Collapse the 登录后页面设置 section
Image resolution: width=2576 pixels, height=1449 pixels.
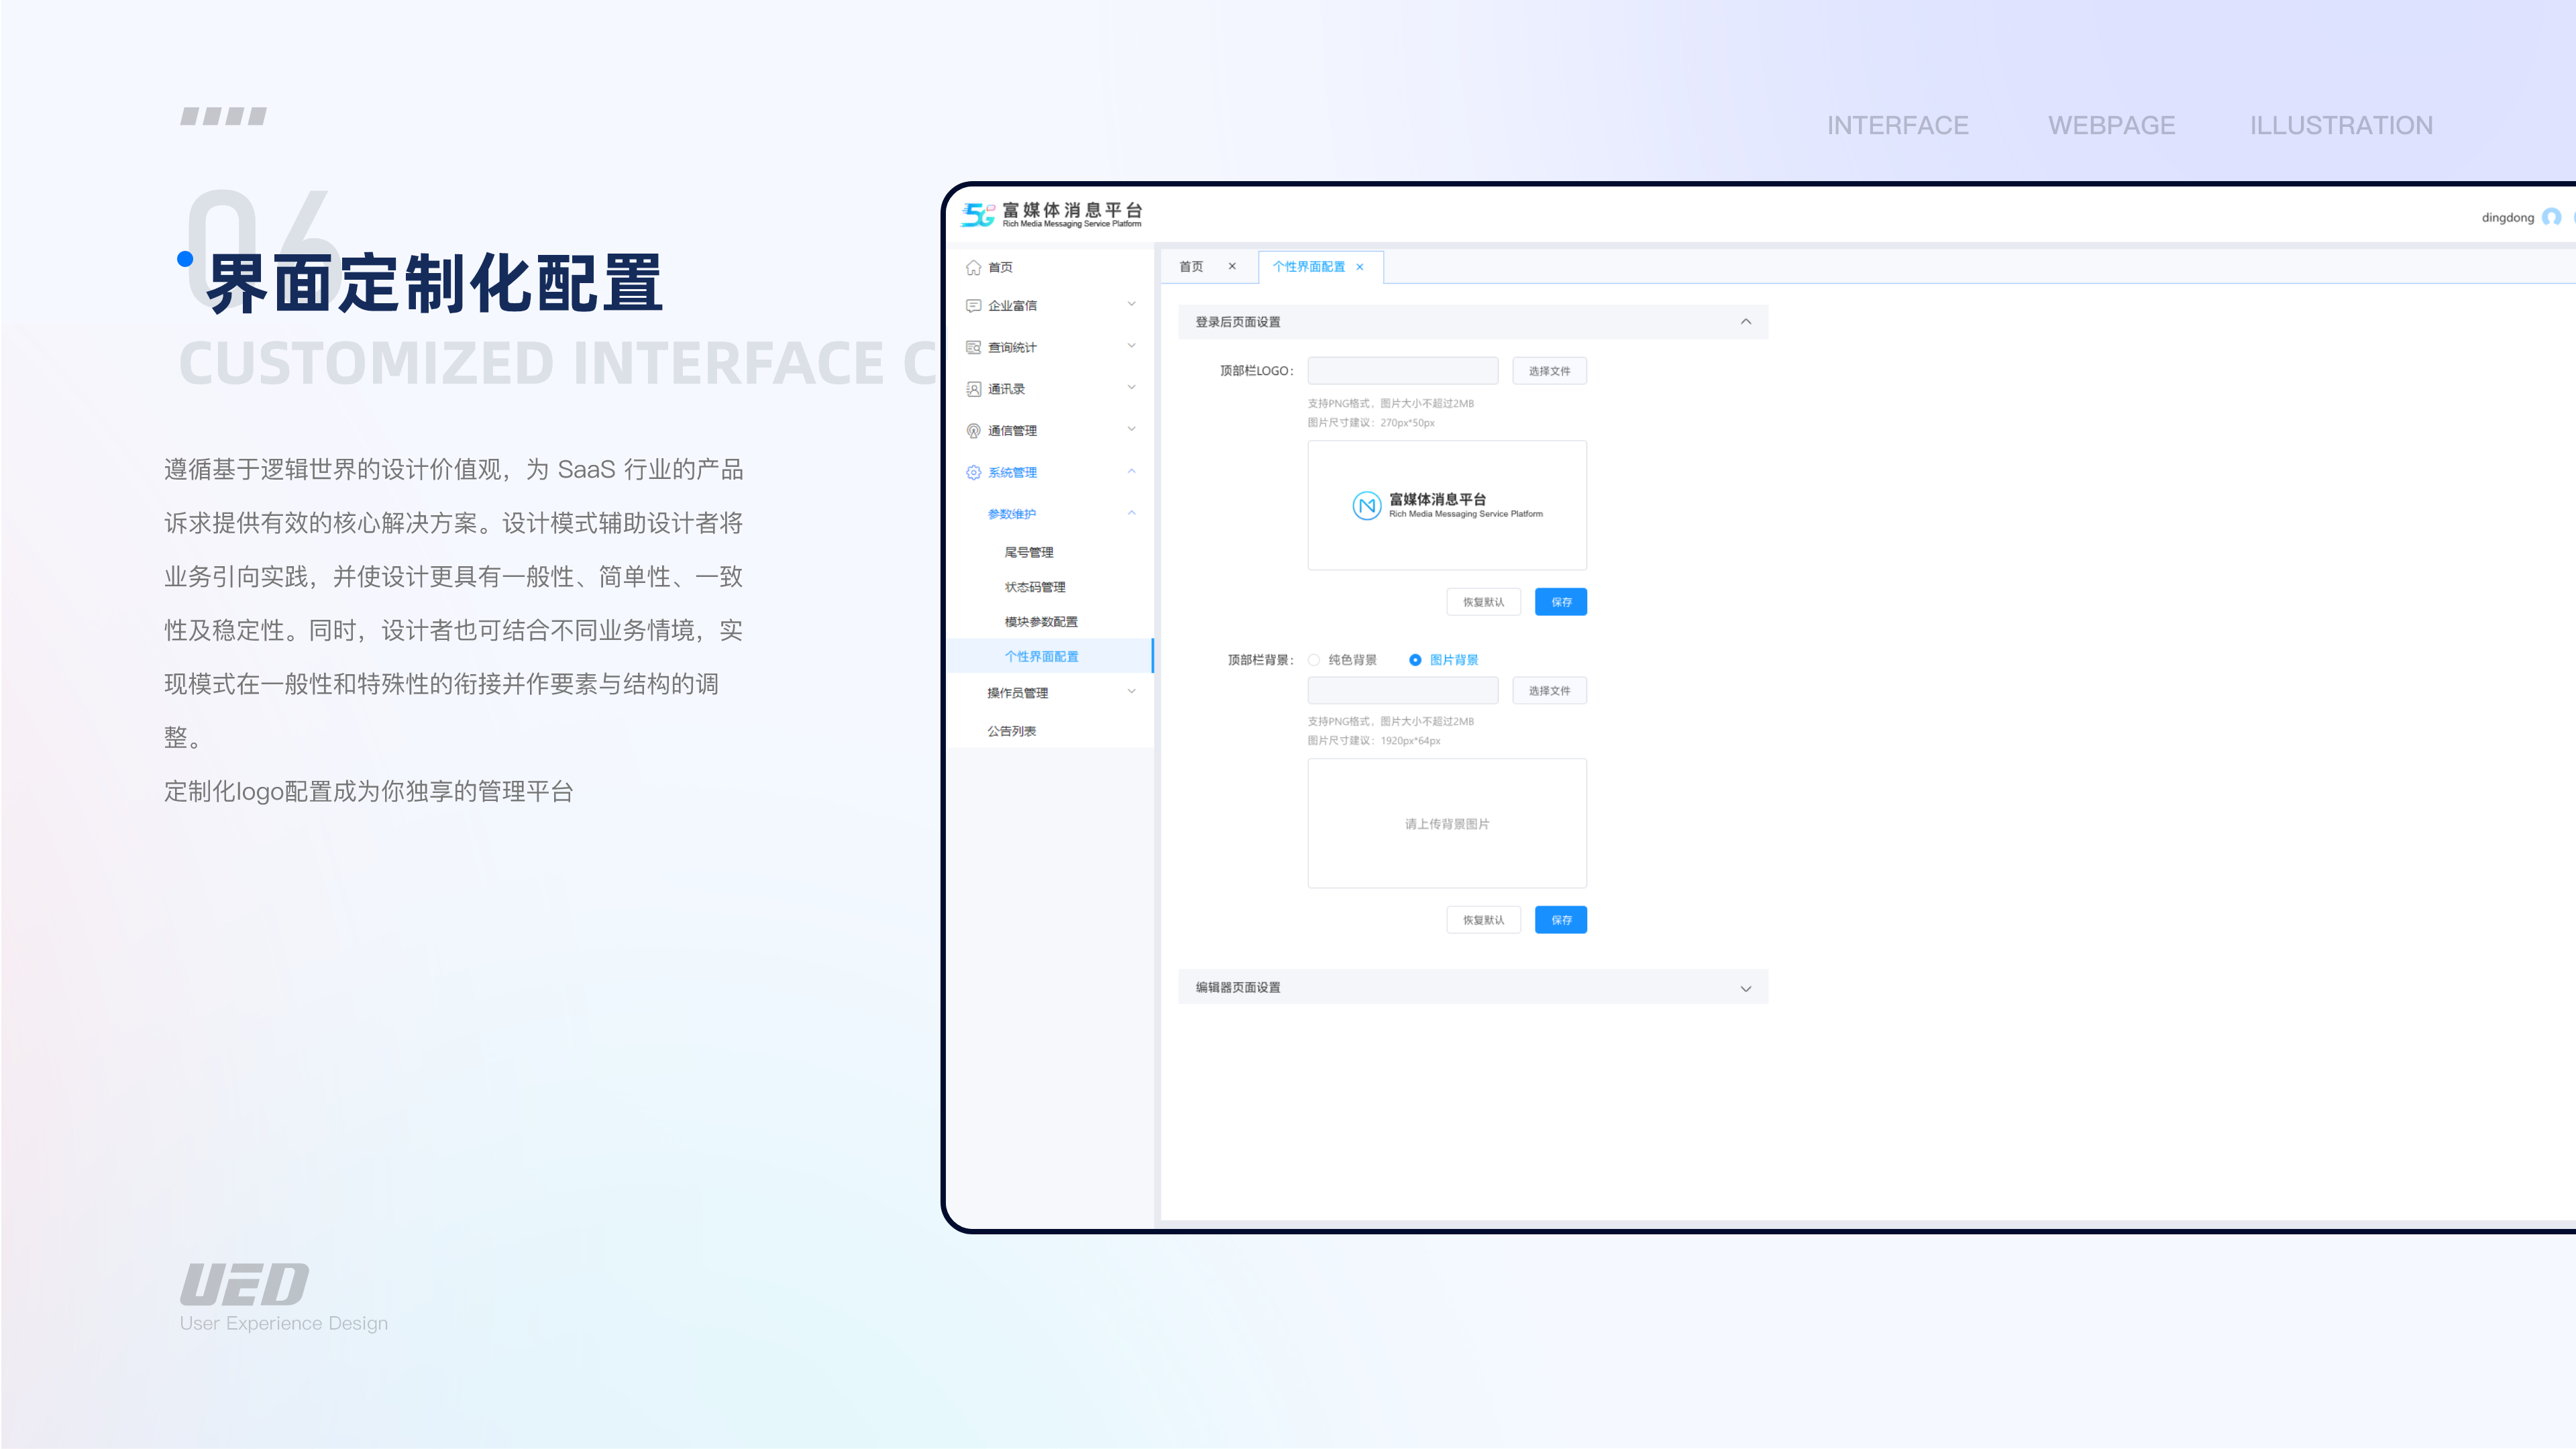click(1746, 322)
